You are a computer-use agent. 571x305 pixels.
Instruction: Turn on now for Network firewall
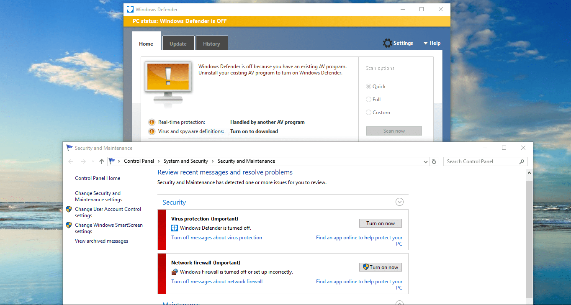pyautogui.click(x=381, y=267)
